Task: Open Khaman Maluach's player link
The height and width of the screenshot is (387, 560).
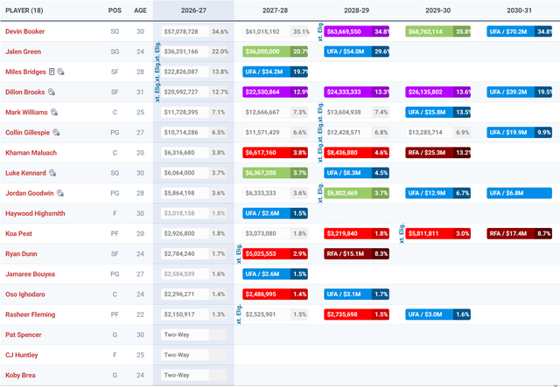Action: click(x=31, y=153)
